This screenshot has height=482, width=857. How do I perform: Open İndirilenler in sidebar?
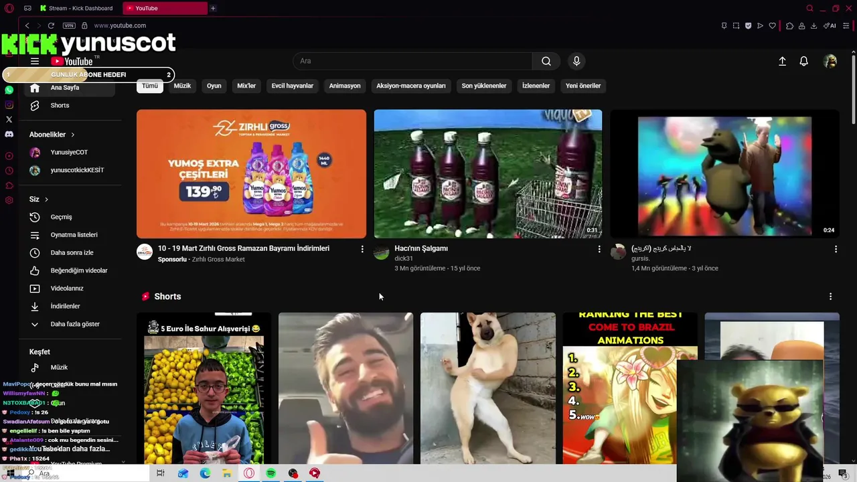click(x=70, y=306)
